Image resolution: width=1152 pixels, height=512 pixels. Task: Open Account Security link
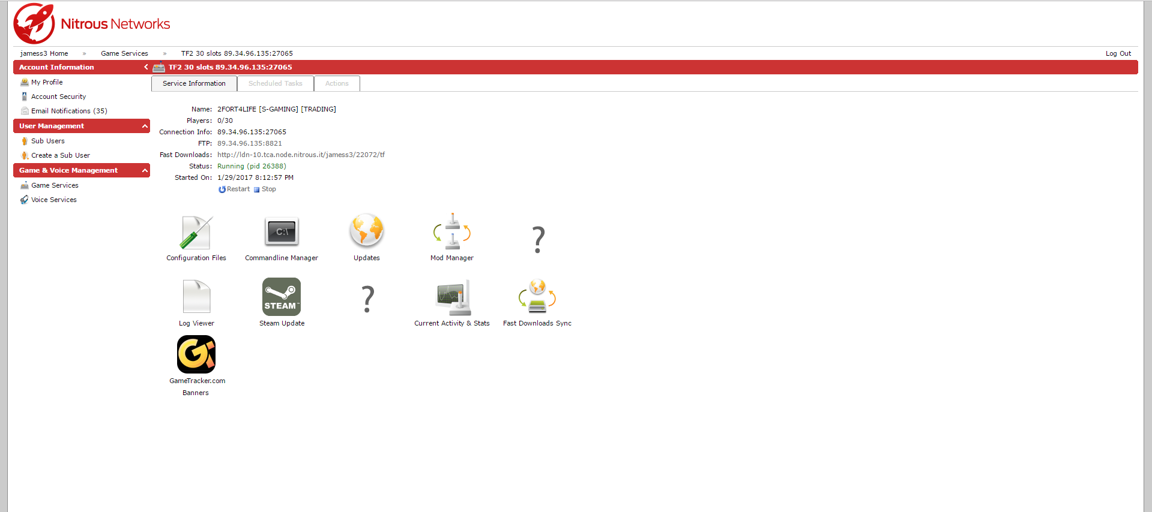point(58,97)
